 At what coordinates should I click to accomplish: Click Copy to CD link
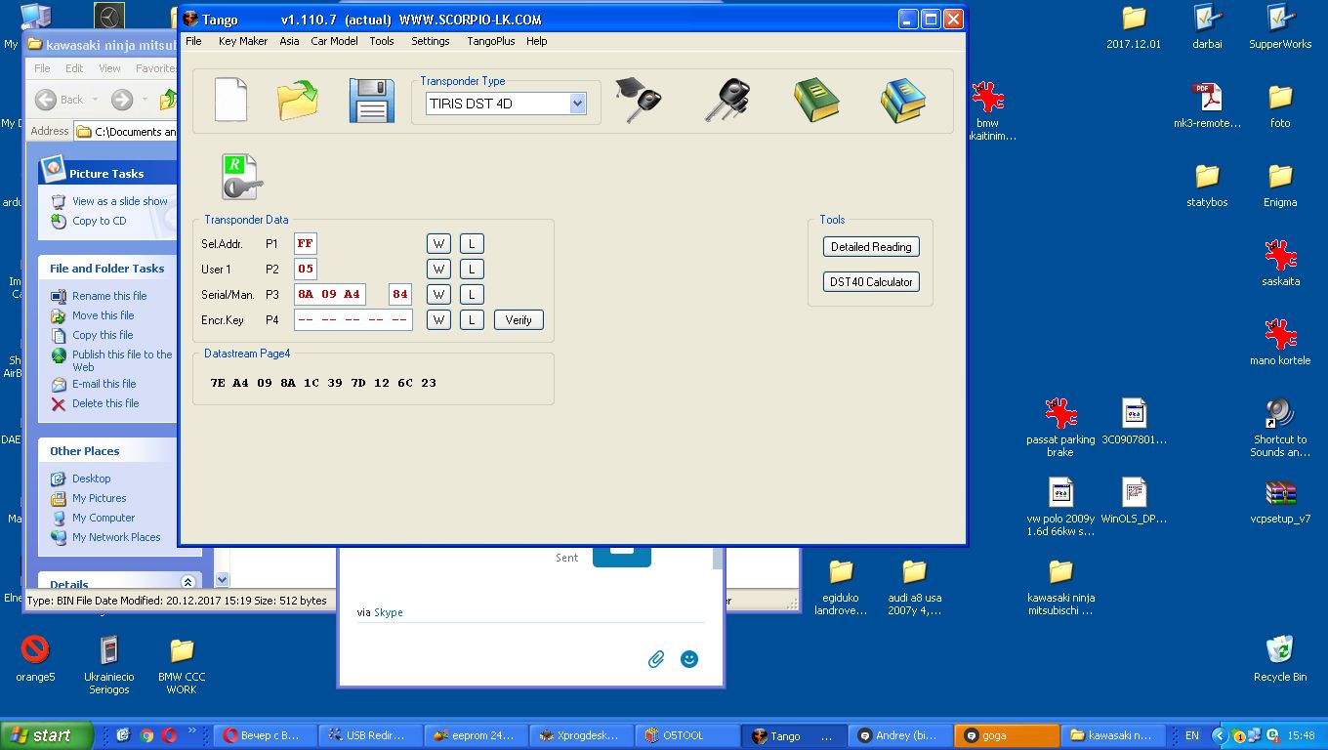tap(100, 221)
